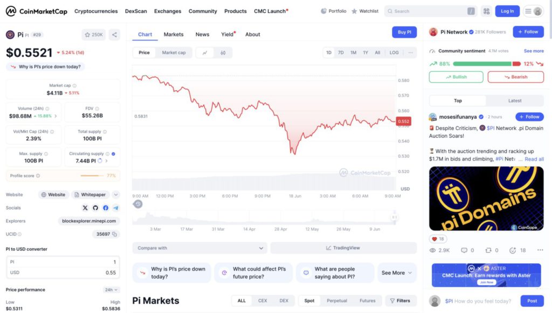
Task: Expand more links chevron beside Whitepaper
Action: pos(116,195)
